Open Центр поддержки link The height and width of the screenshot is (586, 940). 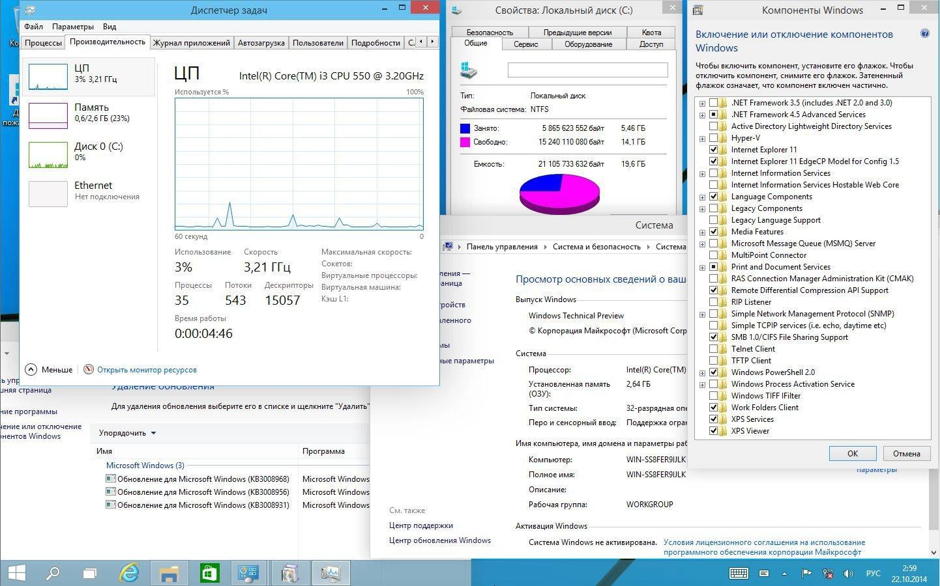(x=421, y=525)
